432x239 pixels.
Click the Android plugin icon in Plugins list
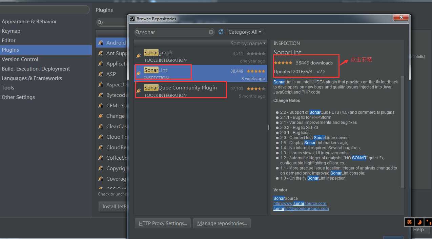pos(101,43)
